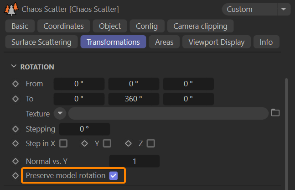
Task: Click the Preserve model rotation label
Action: (66, 175)
